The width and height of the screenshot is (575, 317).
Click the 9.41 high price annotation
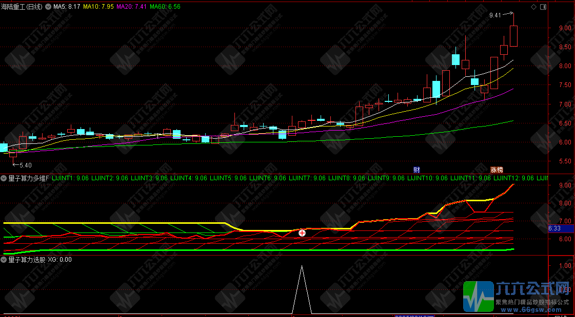click(x=494, y=15)
